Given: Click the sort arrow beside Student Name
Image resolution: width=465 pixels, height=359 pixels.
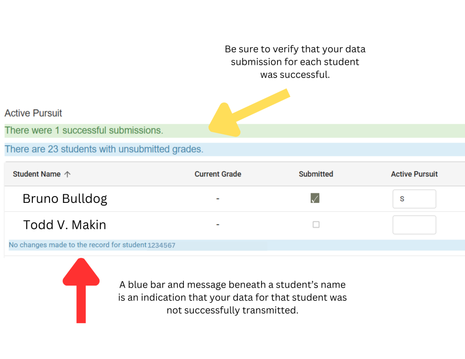Looking at the screenshot, I should click(68, 174).
